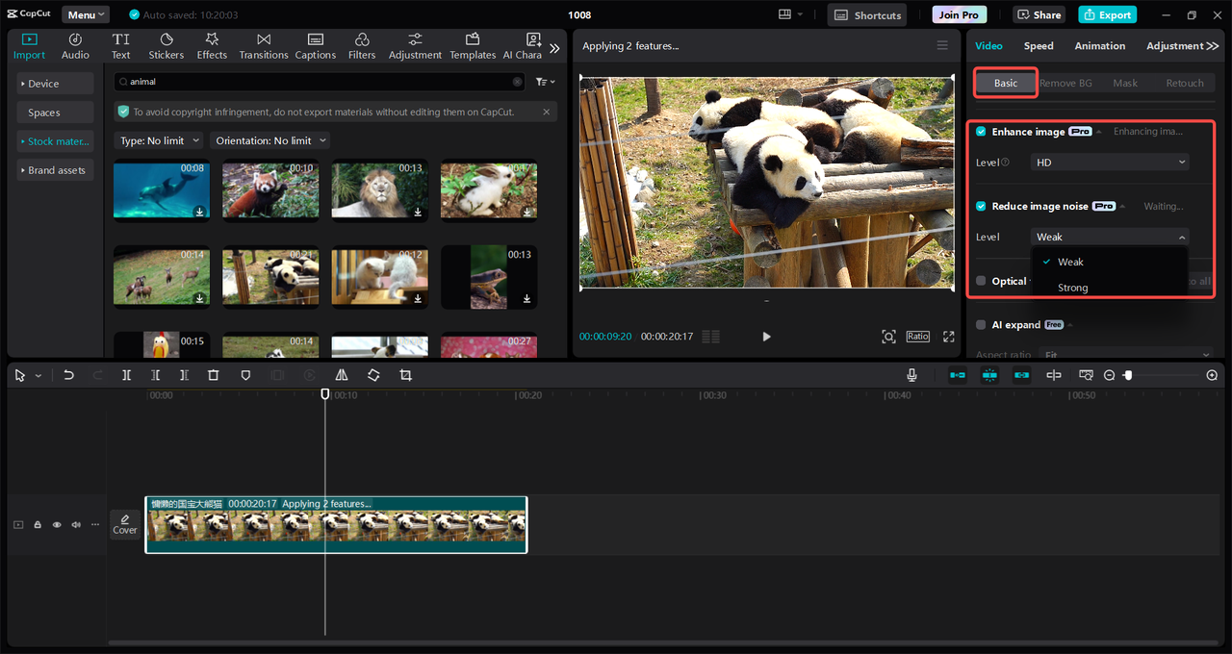Viewport: 1232px width, 654px height.
Task: Click the Undo arrow in timeline toolbar
Action: coord(68,375)
